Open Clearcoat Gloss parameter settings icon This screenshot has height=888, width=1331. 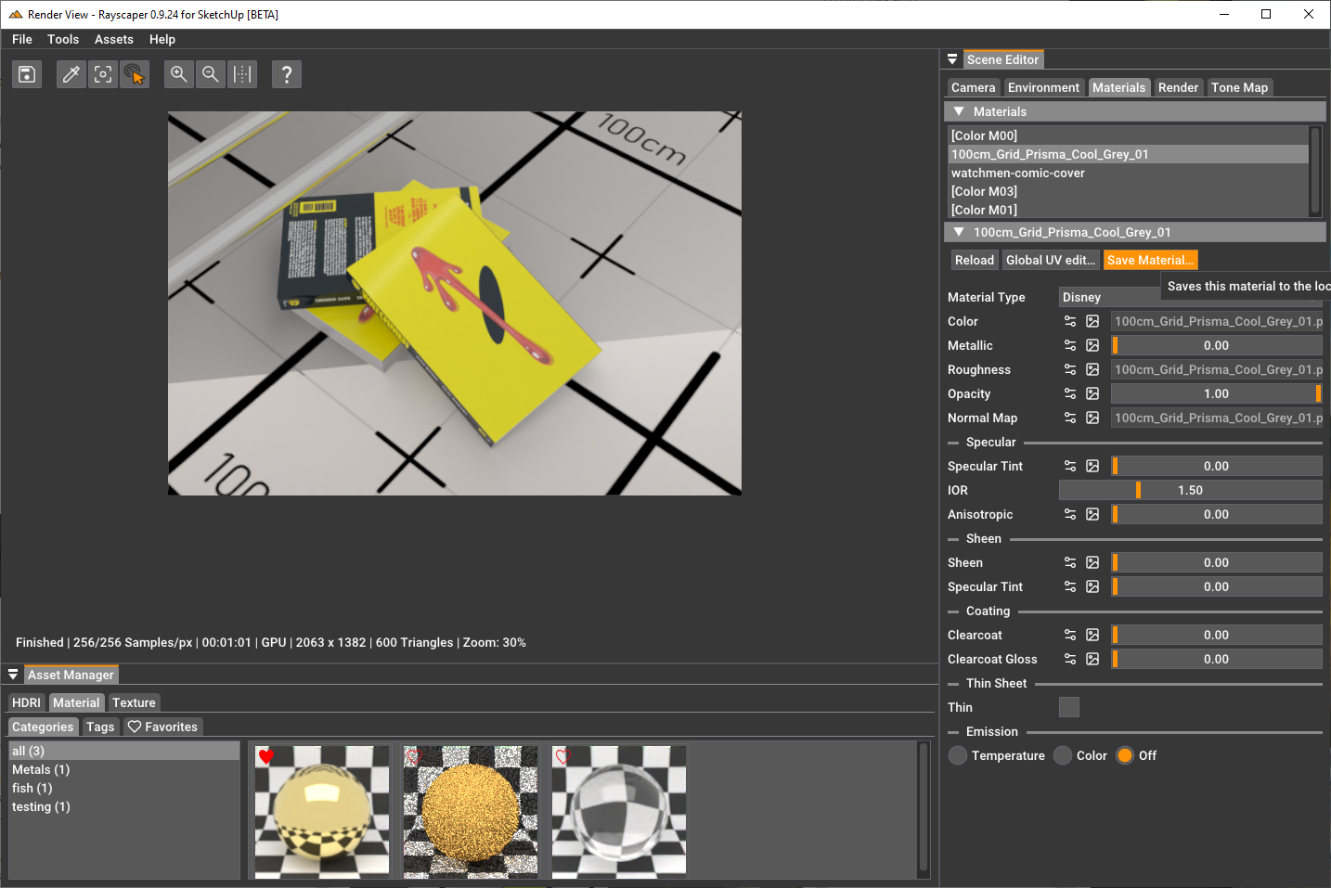(x=1070, y=659)
